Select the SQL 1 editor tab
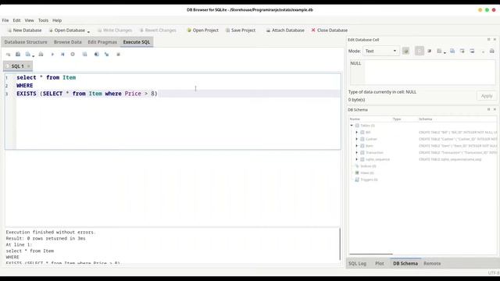 click(x=17, y=66)
